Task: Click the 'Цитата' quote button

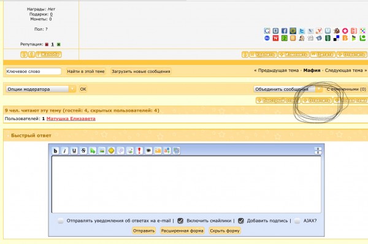Action: point(323,55)
